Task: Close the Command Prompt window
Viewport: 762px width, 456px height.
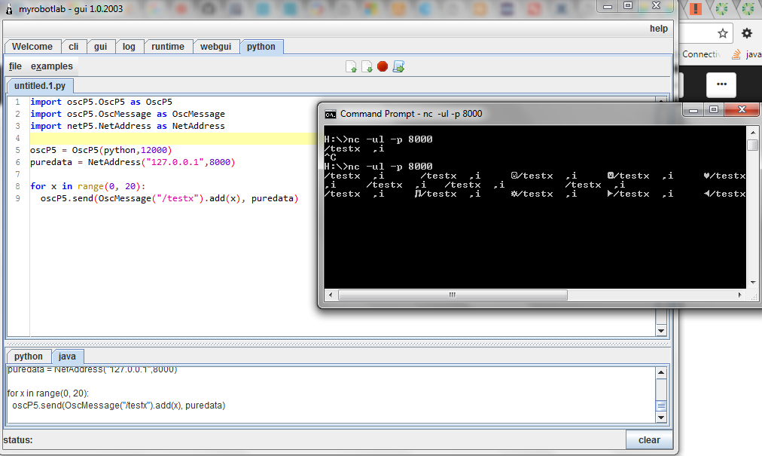Action: click(x=742, y=110)
